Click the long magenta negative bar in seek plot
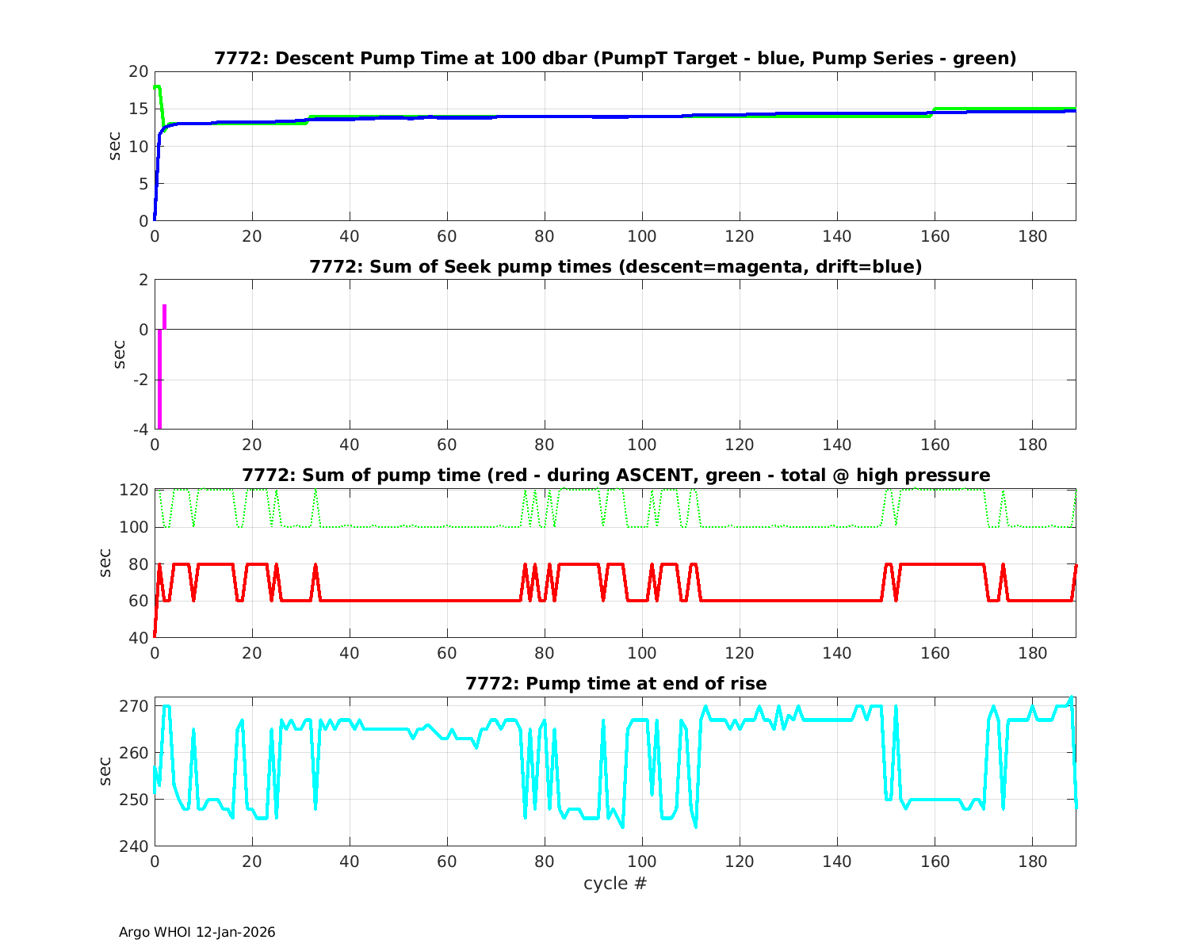This screenshot has width=1189, height=951. [x=159, y=380]
